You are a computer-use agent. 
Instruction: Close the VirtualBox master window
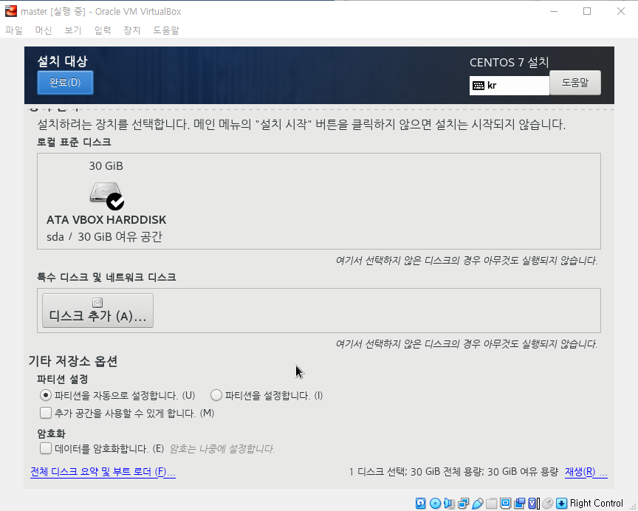[x=621, y=11]
